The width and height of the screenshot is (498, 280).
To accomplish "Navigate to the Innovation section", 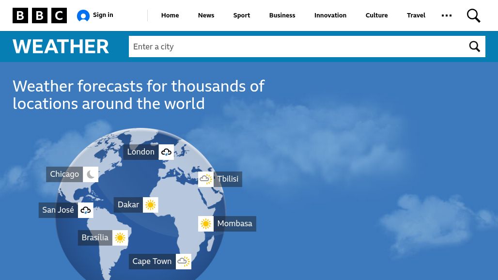I will click(330, 16).
